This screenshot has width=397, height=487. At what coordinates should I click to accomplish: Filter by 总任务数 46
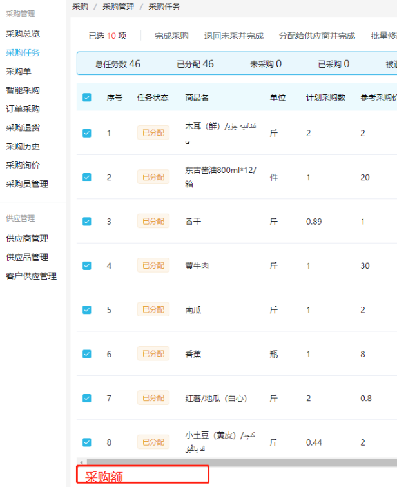(x=118, y=64)
